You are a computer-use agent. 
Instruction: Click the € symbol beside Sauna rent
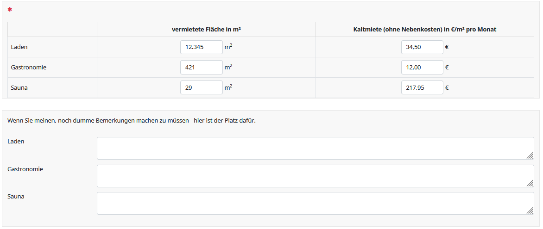click(x=447, y=87)
